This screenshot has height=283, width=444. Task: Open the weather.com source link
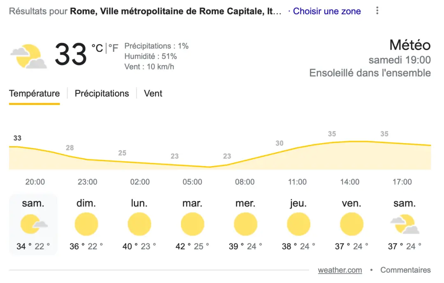(340, 270)
